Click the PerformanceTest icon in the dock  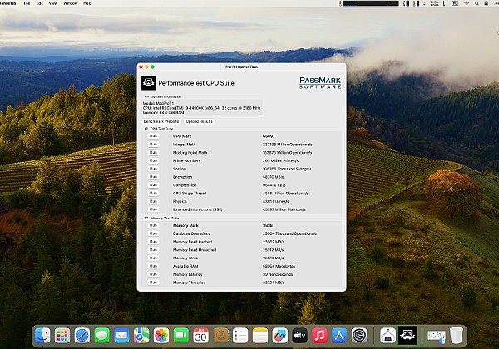tap(408, 336)
